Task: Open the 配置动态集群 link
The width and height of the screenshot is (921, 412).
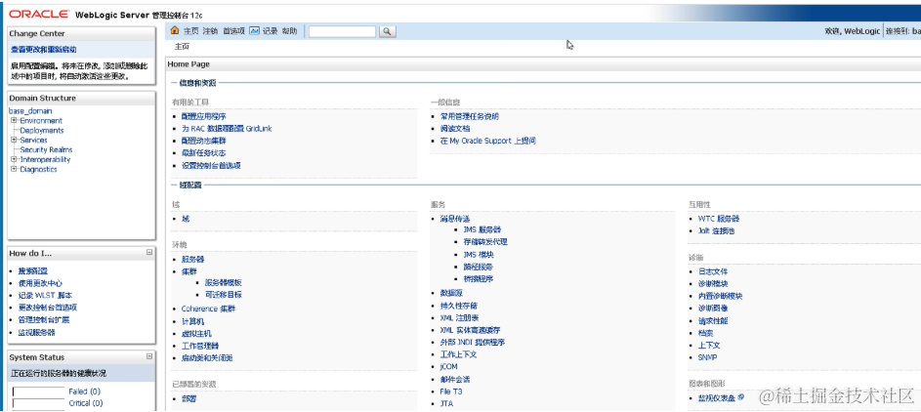Action: coord(204,141)
